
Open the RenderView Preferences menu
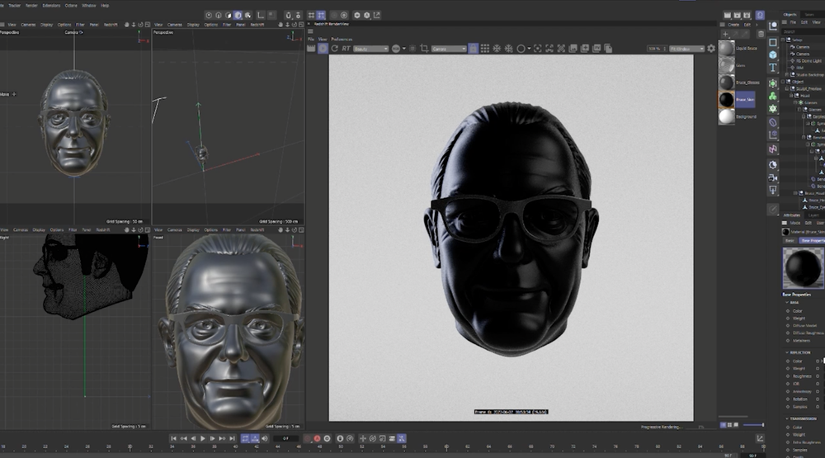click(342, 39)
